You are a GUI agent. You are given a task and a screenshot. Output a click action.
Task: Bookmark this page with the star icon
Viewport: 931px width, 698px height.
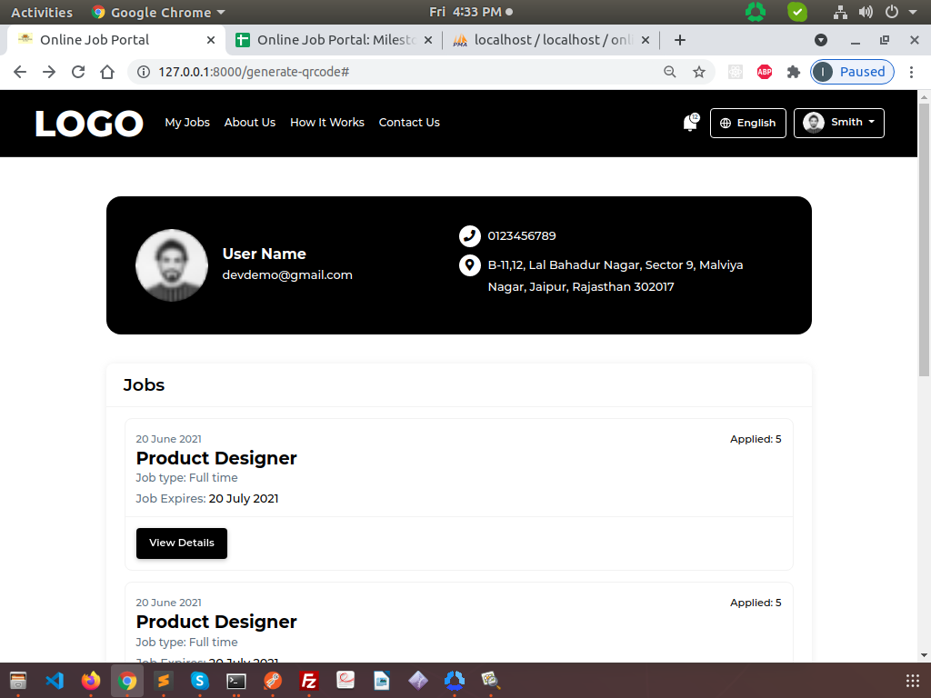point(699,72)
